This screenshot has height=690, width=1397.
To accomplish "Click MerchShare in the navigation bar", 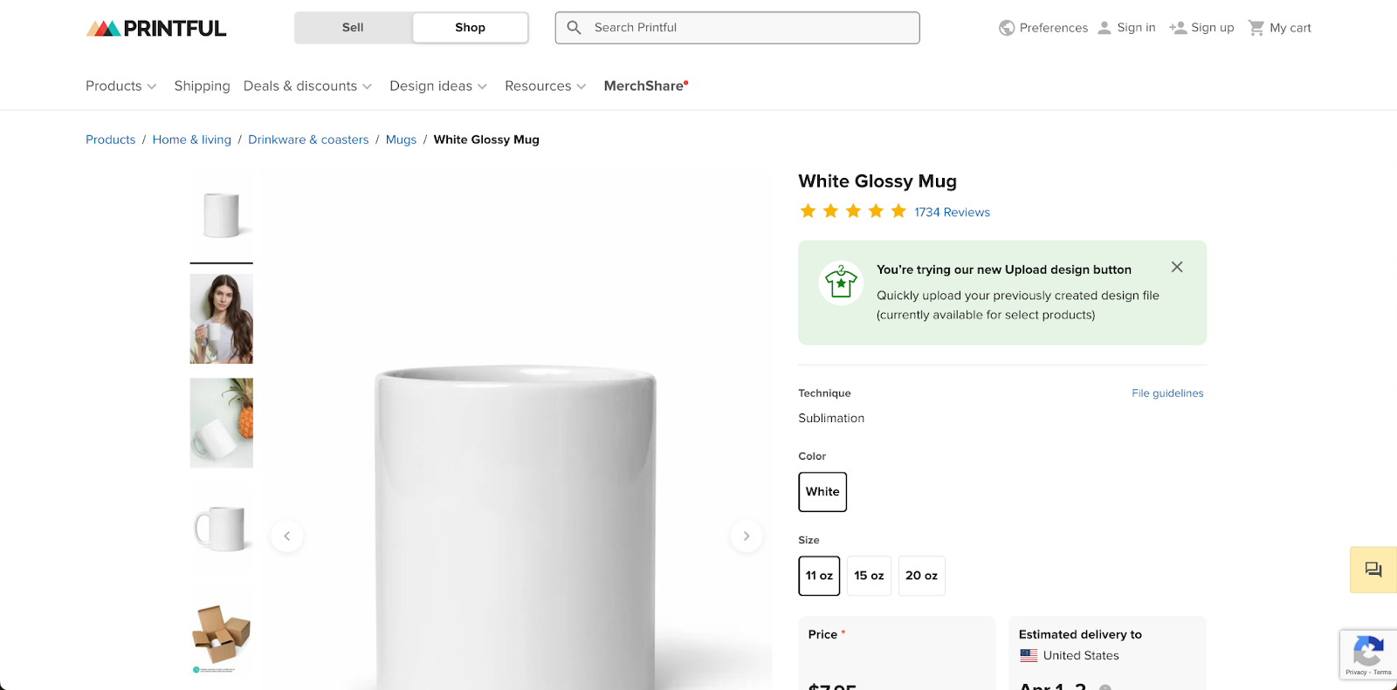I will tap(644, 85).
